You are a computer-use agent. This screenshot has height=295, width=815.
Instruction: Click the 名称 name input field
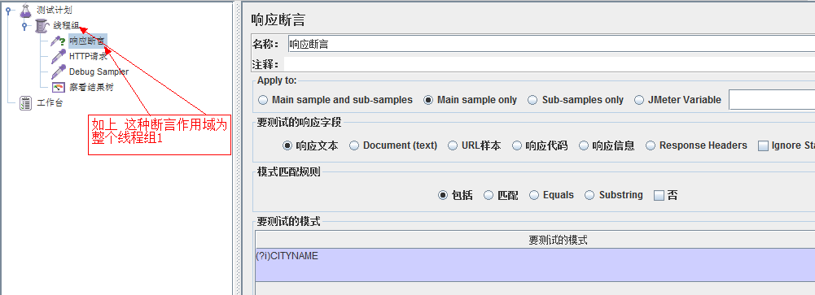point(551,44)
